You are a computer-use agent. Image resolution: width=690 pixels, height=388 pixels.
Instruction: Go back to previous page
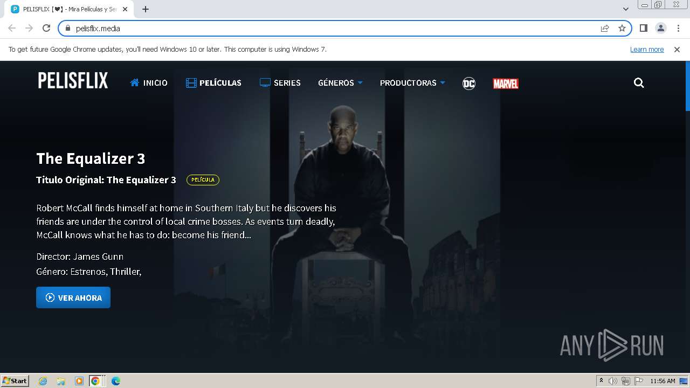(x=12, y=28)
